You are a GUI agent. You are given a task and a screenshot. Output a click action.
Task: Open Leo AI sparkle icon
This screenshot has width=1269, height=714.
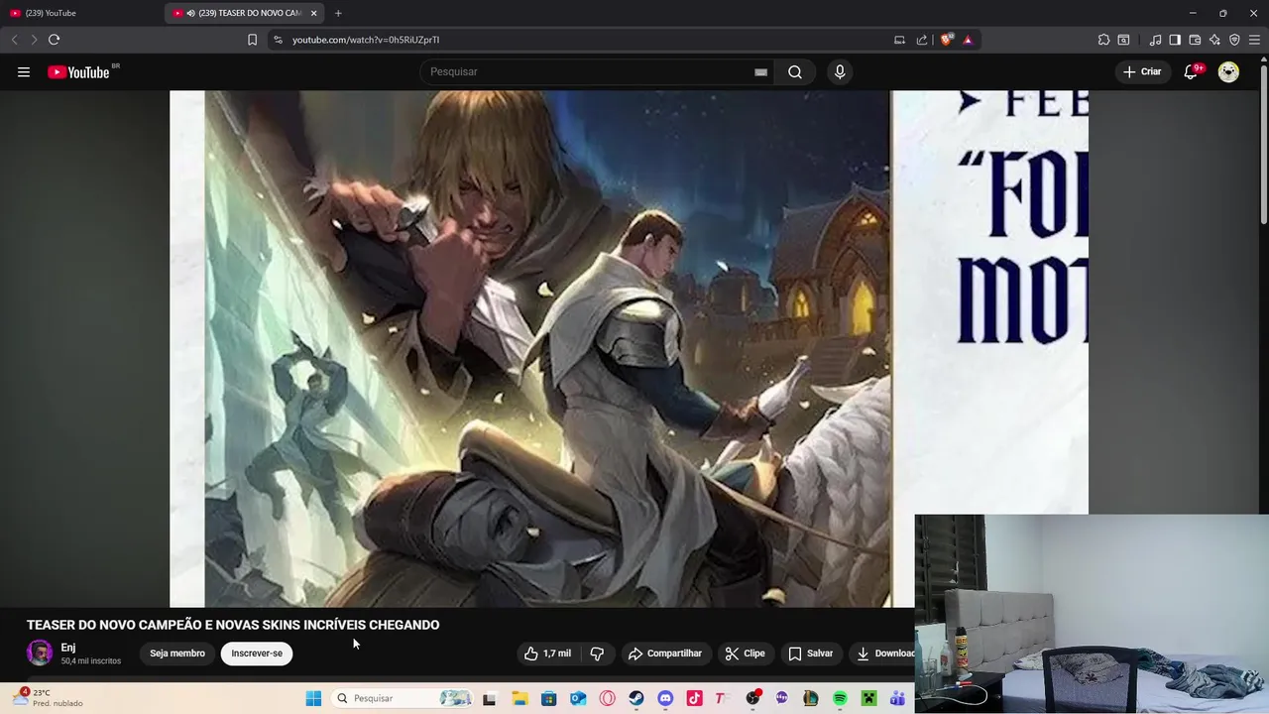point(1214,40)
